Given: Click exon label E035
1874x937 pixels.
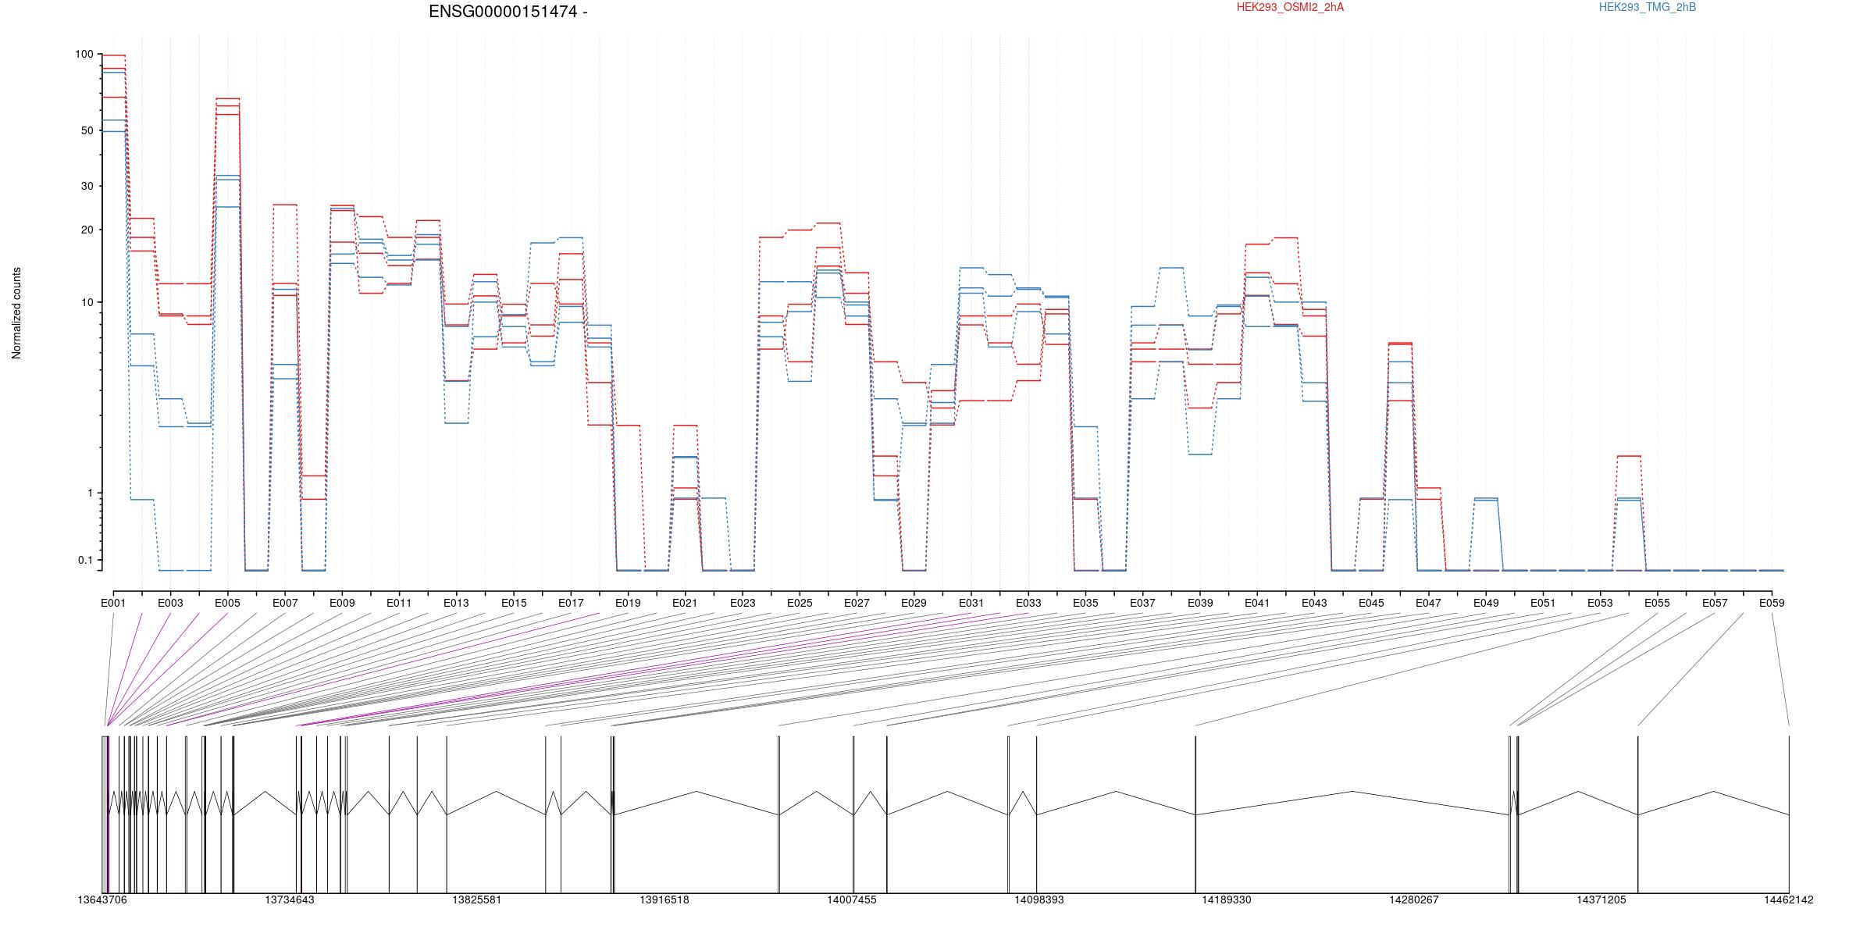Looking at the screenshot, I should pyautogui.click(x=1085, y=603).
